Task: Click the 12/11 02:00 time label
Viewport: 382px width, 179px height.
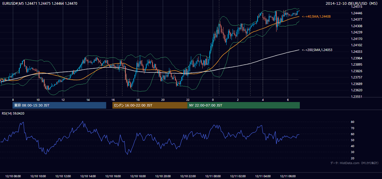Action: click(x=238, y=176)
